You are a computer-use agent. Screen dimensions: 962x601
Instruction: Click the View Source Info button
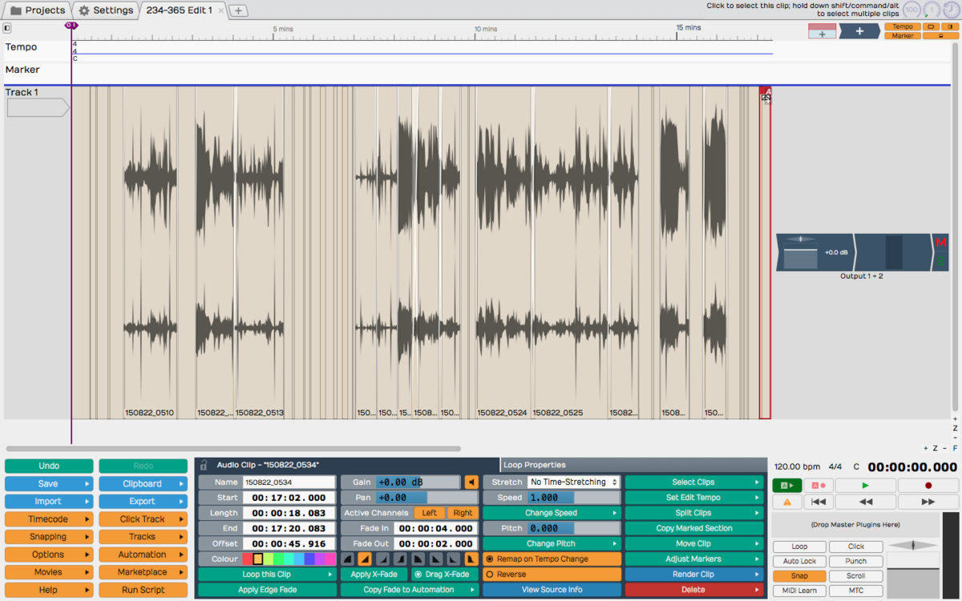[552, 590]
